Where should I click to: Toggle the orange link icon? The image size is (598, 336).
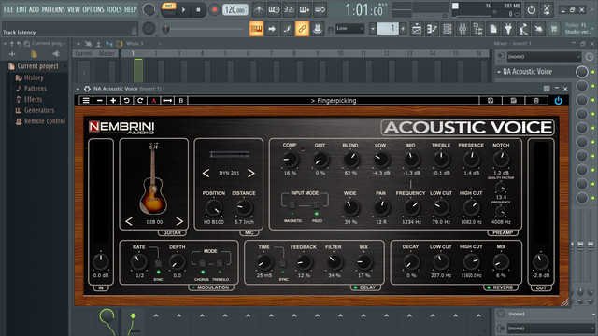[x=302, y=29]
